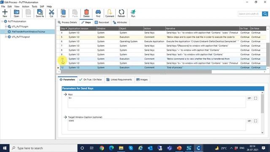Screen dimensions: 270x152
Task: Click the Save As toolbar icon
Action: (40, 13)
